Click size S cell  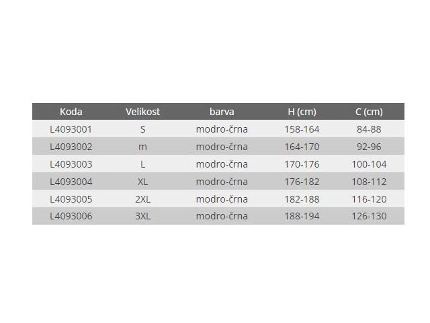tap(142, 129)
